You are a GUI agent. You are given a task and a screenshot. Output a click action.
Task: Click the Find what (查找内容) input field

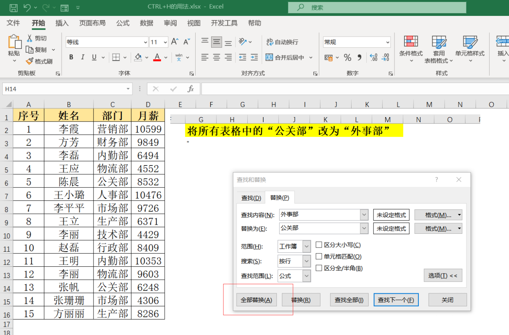coord(320,215)
